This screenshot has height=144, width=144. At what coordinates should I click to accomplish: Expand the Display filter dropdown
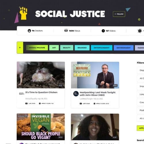point(141,70)
